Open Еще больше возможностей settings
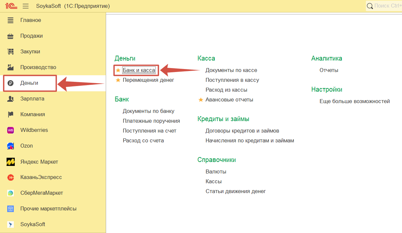This screenshot has width=402, height=233. click(x=355, y=101)
